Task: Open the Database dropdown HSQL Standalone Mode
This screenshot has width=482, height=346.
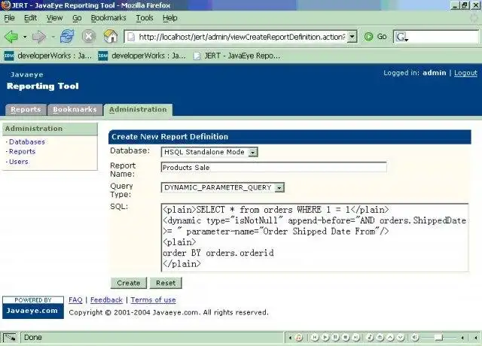Action: [209, 152]
